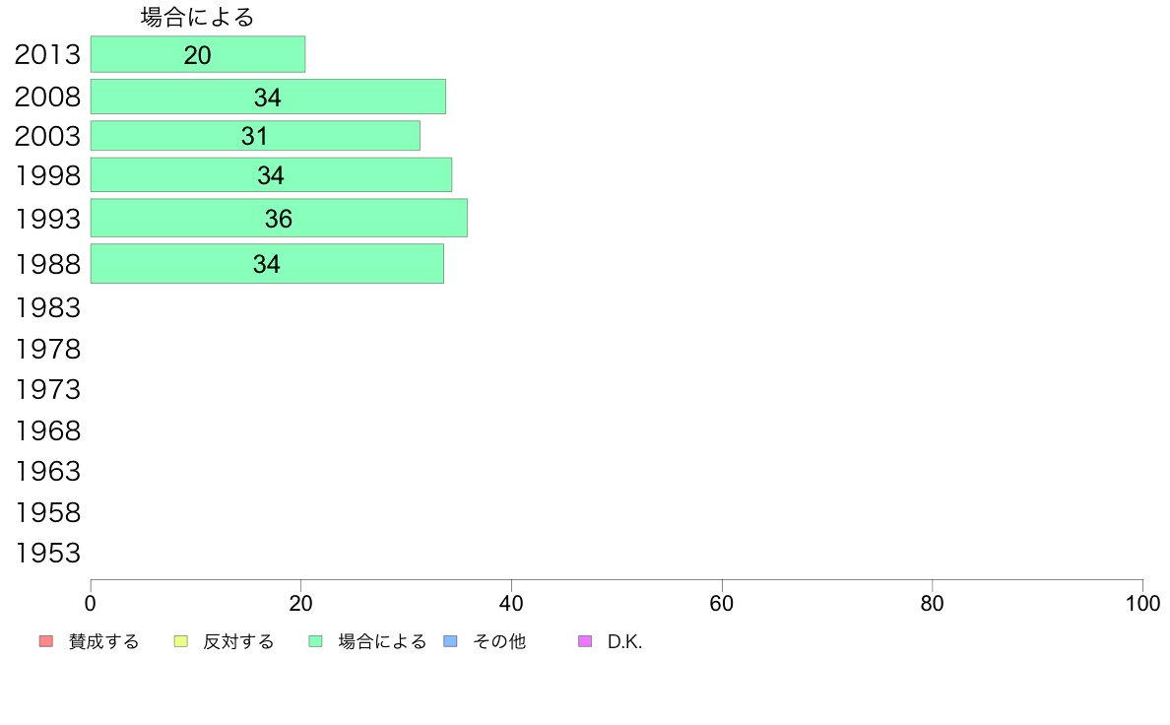The image size is (1170, 725).
Task: Click the green 場合による legend swatch
Action: click(x=315, y=641)
